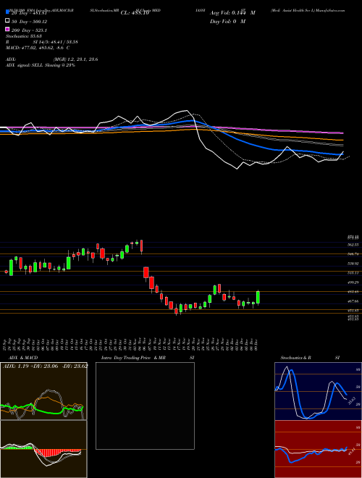Open the MACD histogram chart panel

coord(43,449)
